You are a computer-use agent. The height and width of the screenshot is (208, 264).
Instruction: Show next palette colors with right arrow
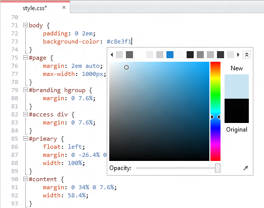(238, 55)
